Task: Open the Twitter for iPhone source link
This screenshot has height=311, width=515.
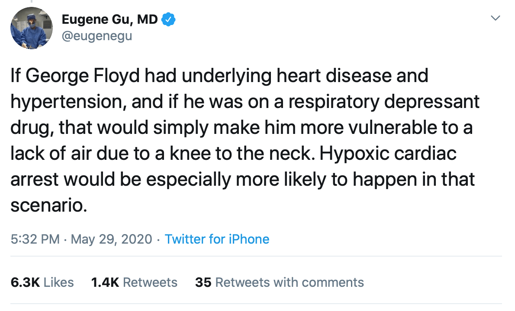Action: click(x=217, y=239)
